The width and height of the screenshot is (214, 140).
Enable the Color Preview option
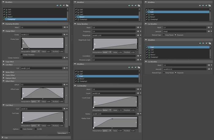click(22, 129)
